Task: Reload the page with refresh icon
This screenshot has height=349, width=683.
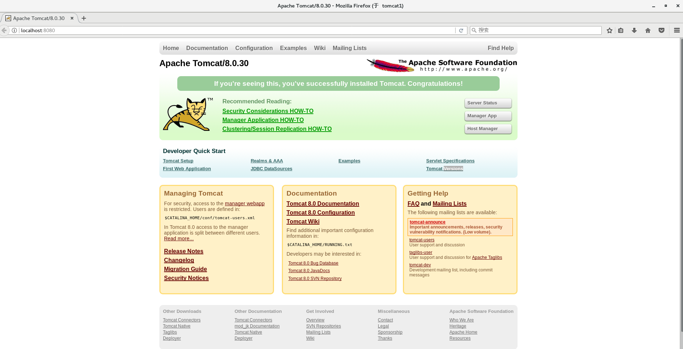Action: click(461, 30)
